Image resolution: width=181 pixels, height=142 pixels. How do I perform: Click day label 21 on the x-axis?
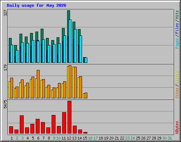(117, 138)
